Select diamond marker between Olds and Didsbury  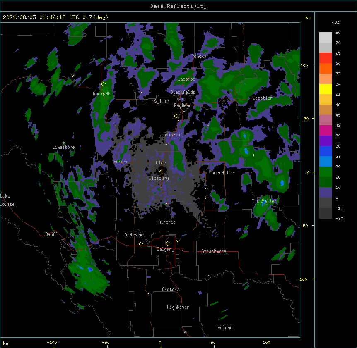(161, 172)
